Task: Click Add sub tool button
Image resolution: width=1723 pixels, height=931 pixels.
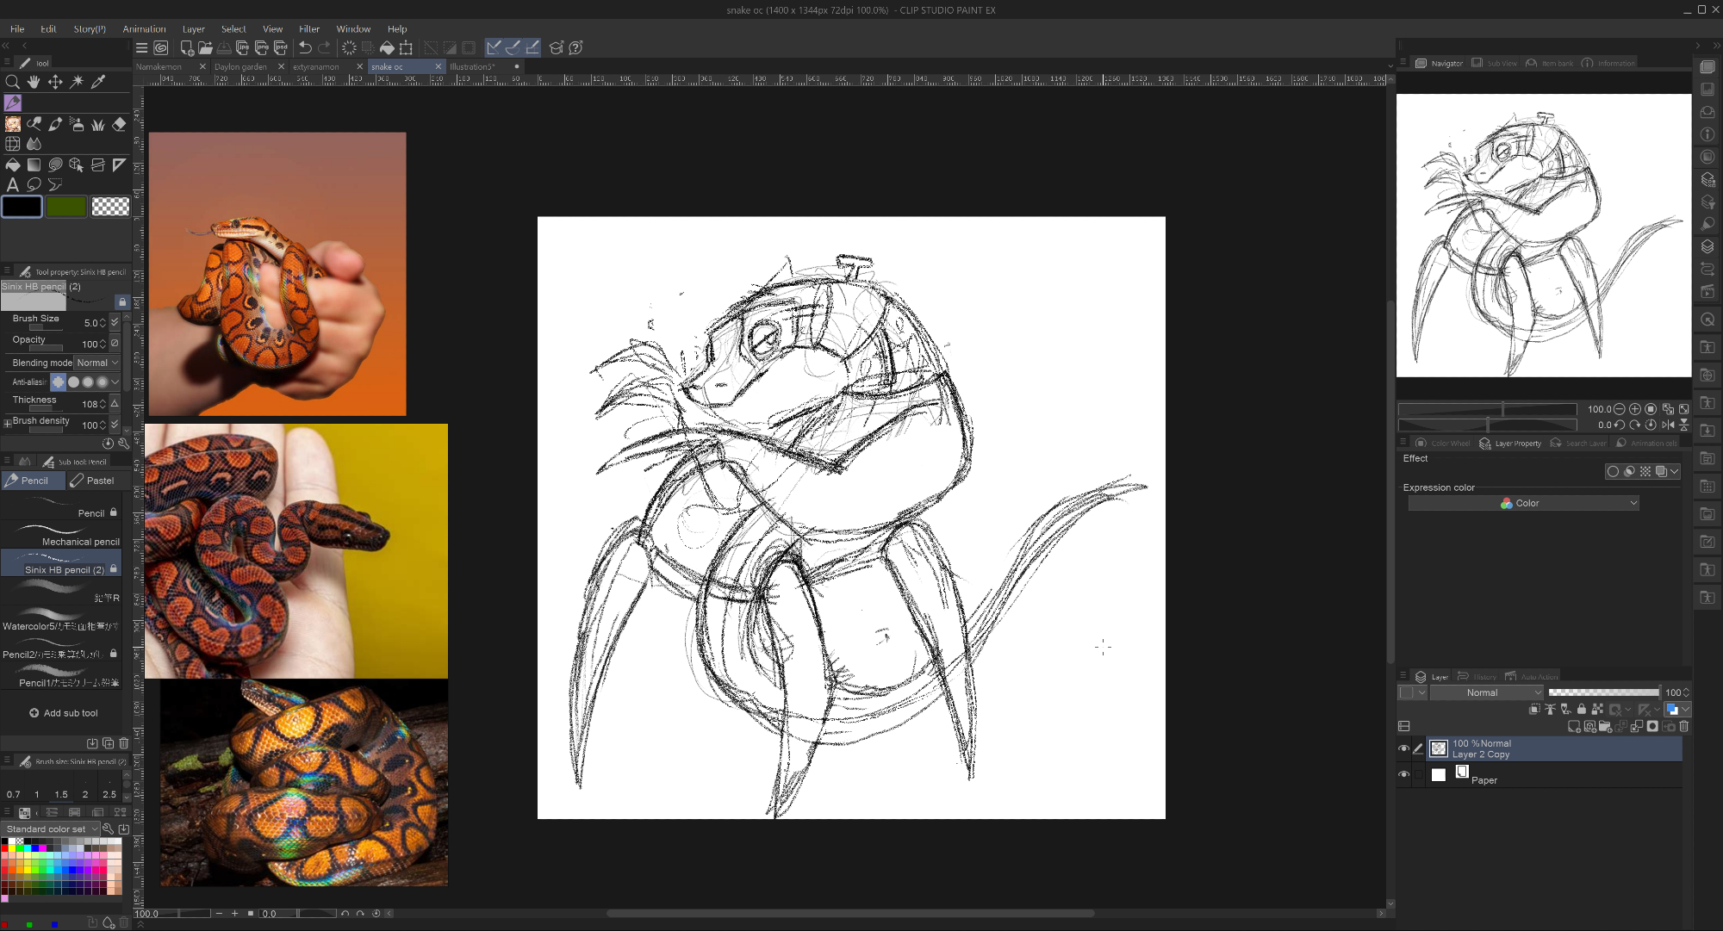Action: pyautogui.click(x=63, y=713)
